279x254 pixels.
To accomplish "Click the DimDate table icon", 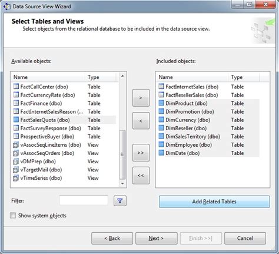I will coord(161,153).
